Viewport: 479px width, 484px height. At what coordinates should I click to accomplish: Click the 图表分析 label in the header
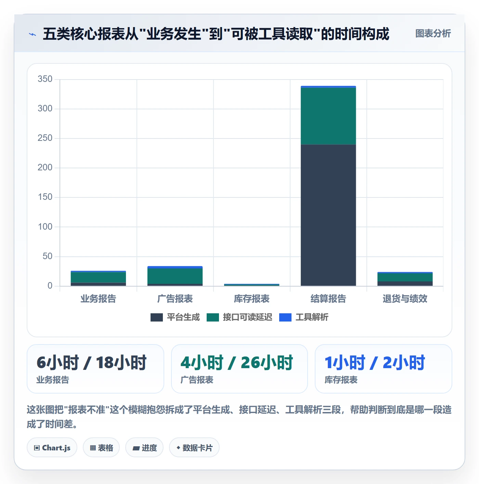[433, 34]
